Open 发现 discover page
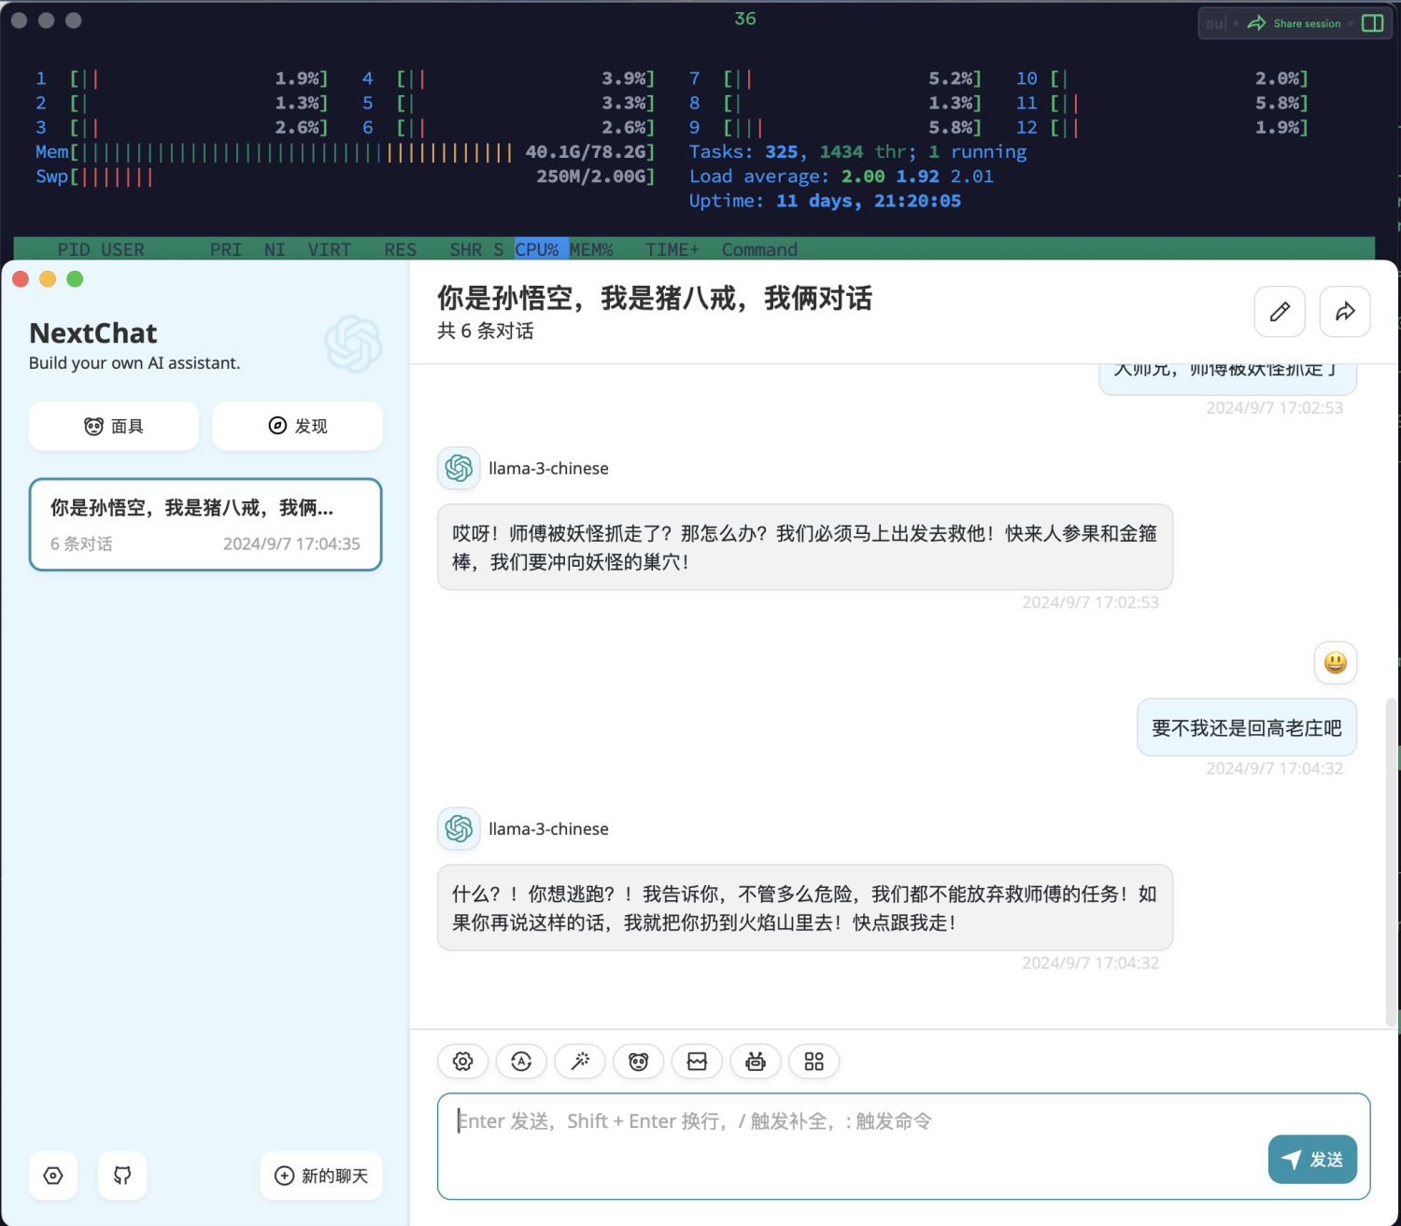The height and width of the screenshot is (1226, 1401). click(297, 426)
